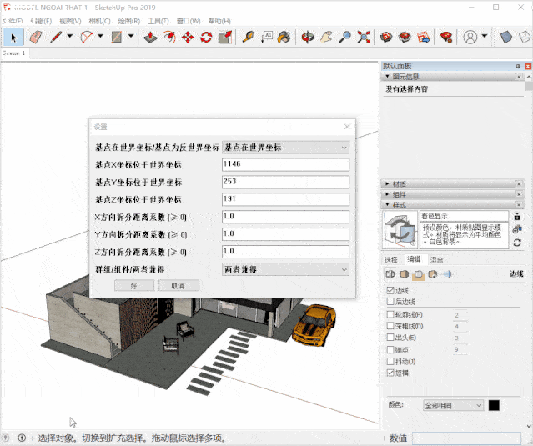Select the Rotate tool
The width and height of the screenshot is (533, 446).
[x=206, y=37]
